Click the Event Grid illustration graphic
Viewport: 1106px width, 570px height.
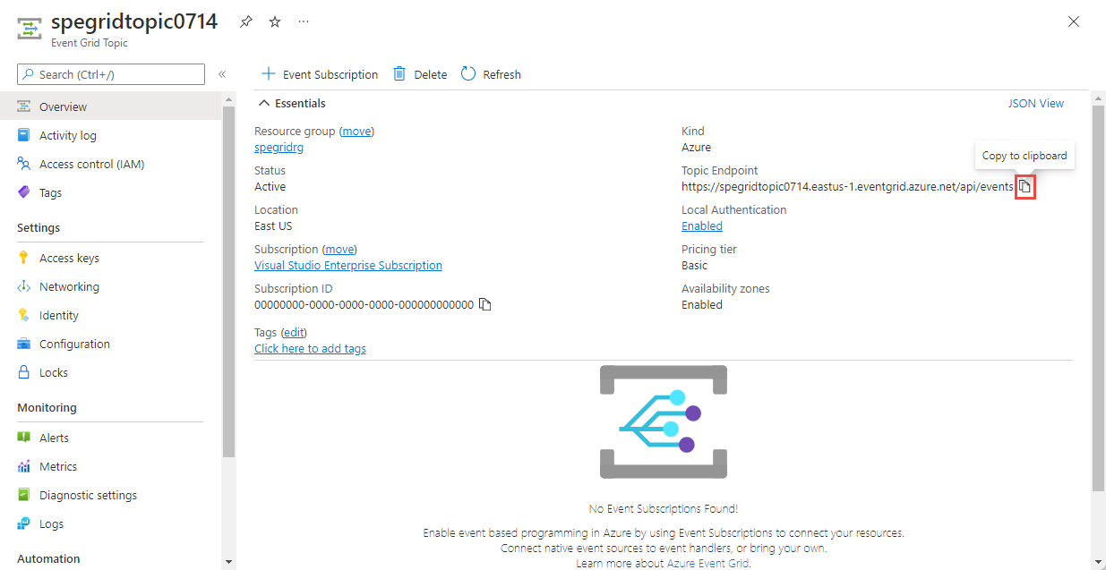(664, 421)
